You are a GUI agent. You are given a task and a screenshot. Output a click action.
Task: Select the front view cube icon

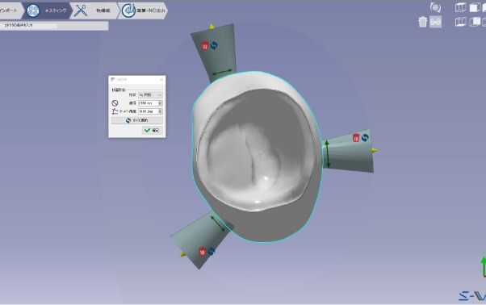(475, 7)
